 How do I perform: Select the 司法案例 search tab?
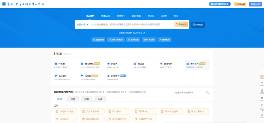[x=90, y=16]
